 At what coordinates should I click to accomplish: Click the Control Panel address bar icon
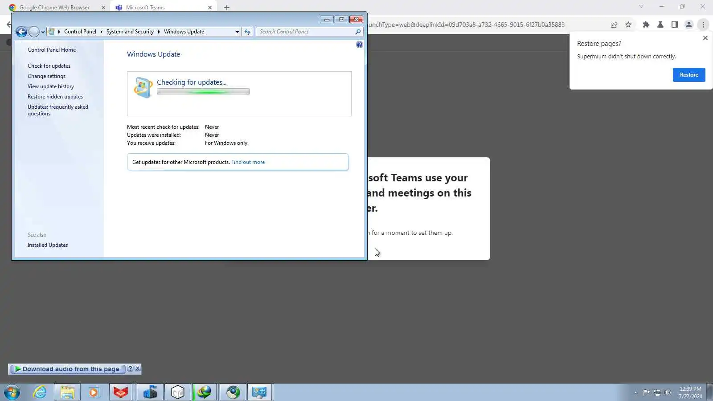pos(52,32)
